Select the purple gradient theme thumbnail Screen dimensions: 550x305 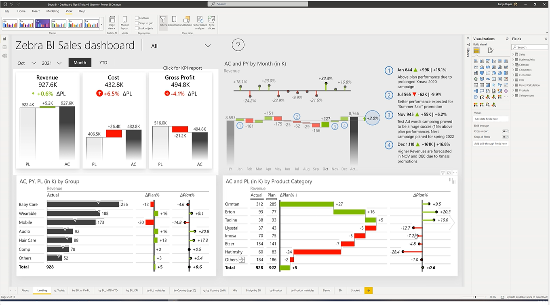coord(42,24)
